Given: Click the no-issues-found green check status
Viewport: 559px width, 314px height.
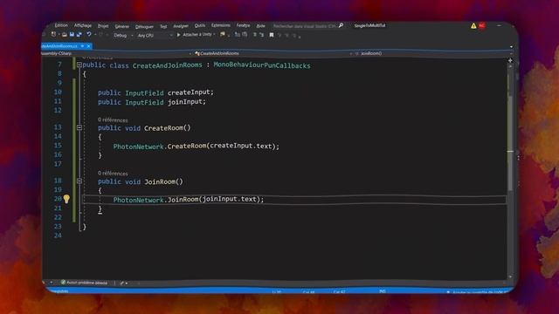Looking at the screenshot, I should click(84, 283).
